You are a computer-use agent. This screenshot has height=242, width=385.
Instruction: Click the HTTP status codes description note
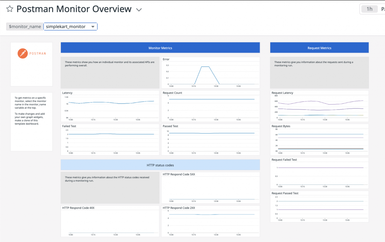pyautogui.click(x=110, y=188)
